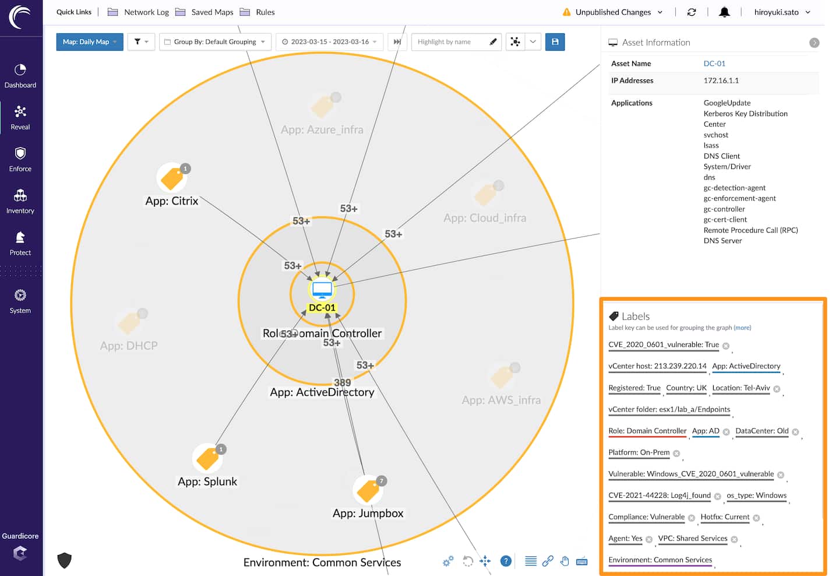Screen dimensions: 839x576
Task: Open the Reveal section in sidebar
Action: (x=20, y=117)
